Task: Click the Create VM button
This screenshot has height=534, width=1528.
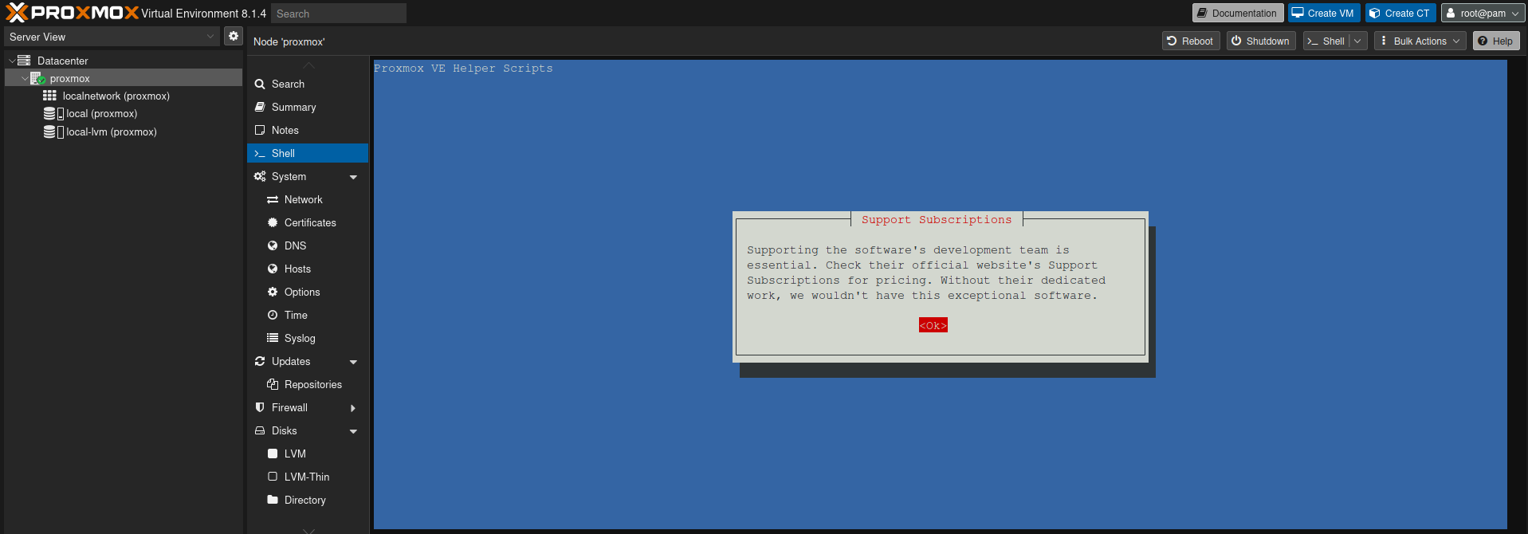Action: [x=1324, y=13]
